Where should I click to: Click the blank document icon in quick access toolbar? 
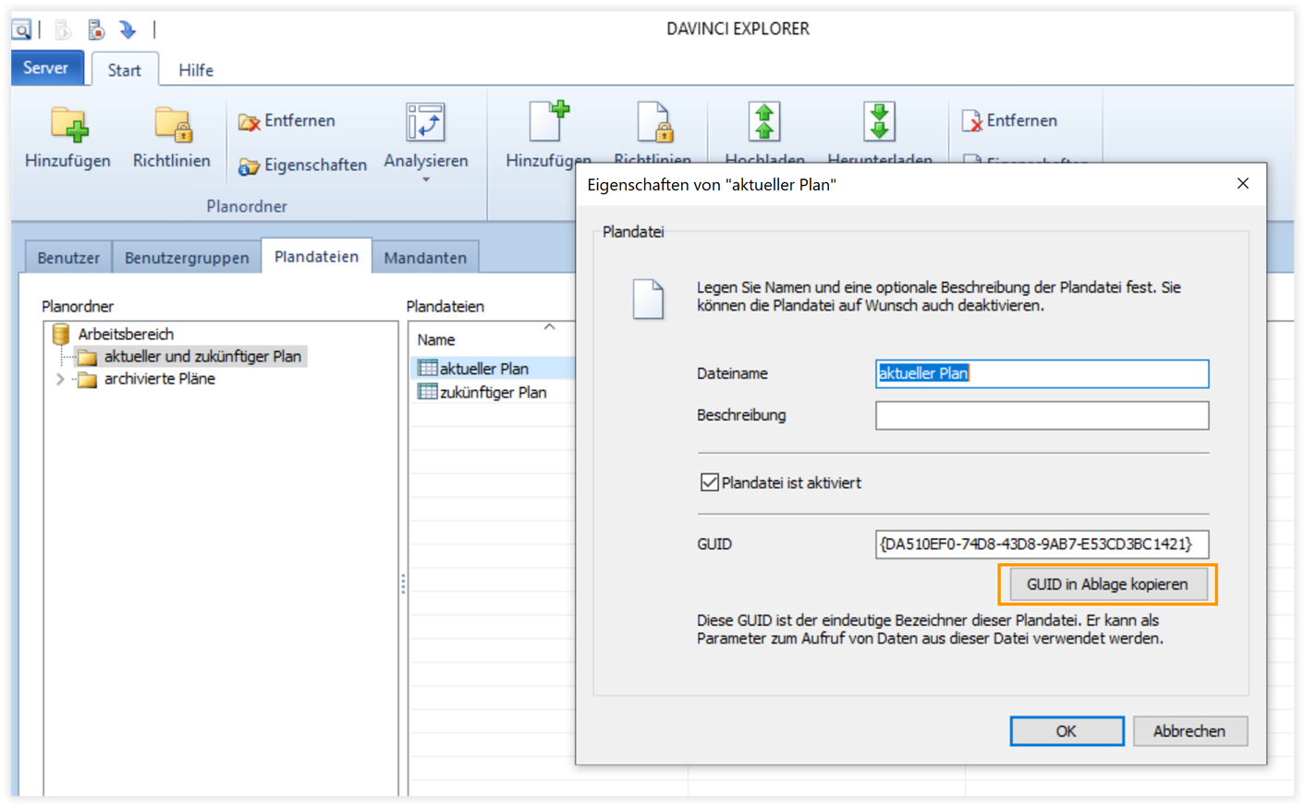[x=63, y=30]
